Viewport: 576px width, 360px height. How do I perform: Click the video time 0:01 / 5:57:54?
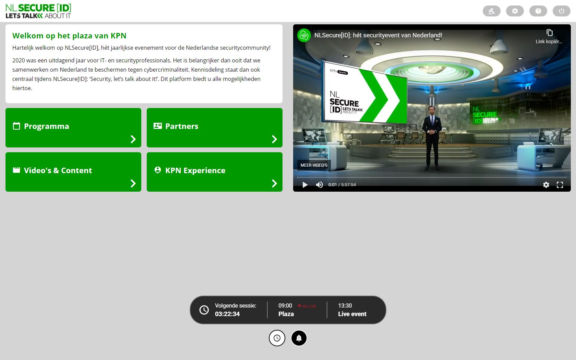tap(342, 185)
